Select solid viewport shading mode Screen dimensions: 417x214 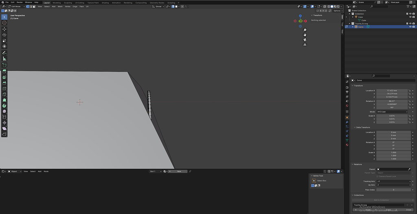331,7
